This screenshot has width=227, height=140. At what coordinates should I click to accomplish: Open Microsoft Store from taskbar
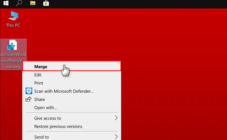click(46, 3)
